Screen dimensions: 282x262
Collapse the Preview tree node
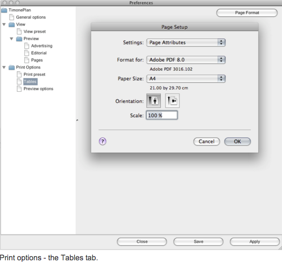point(11,39)
